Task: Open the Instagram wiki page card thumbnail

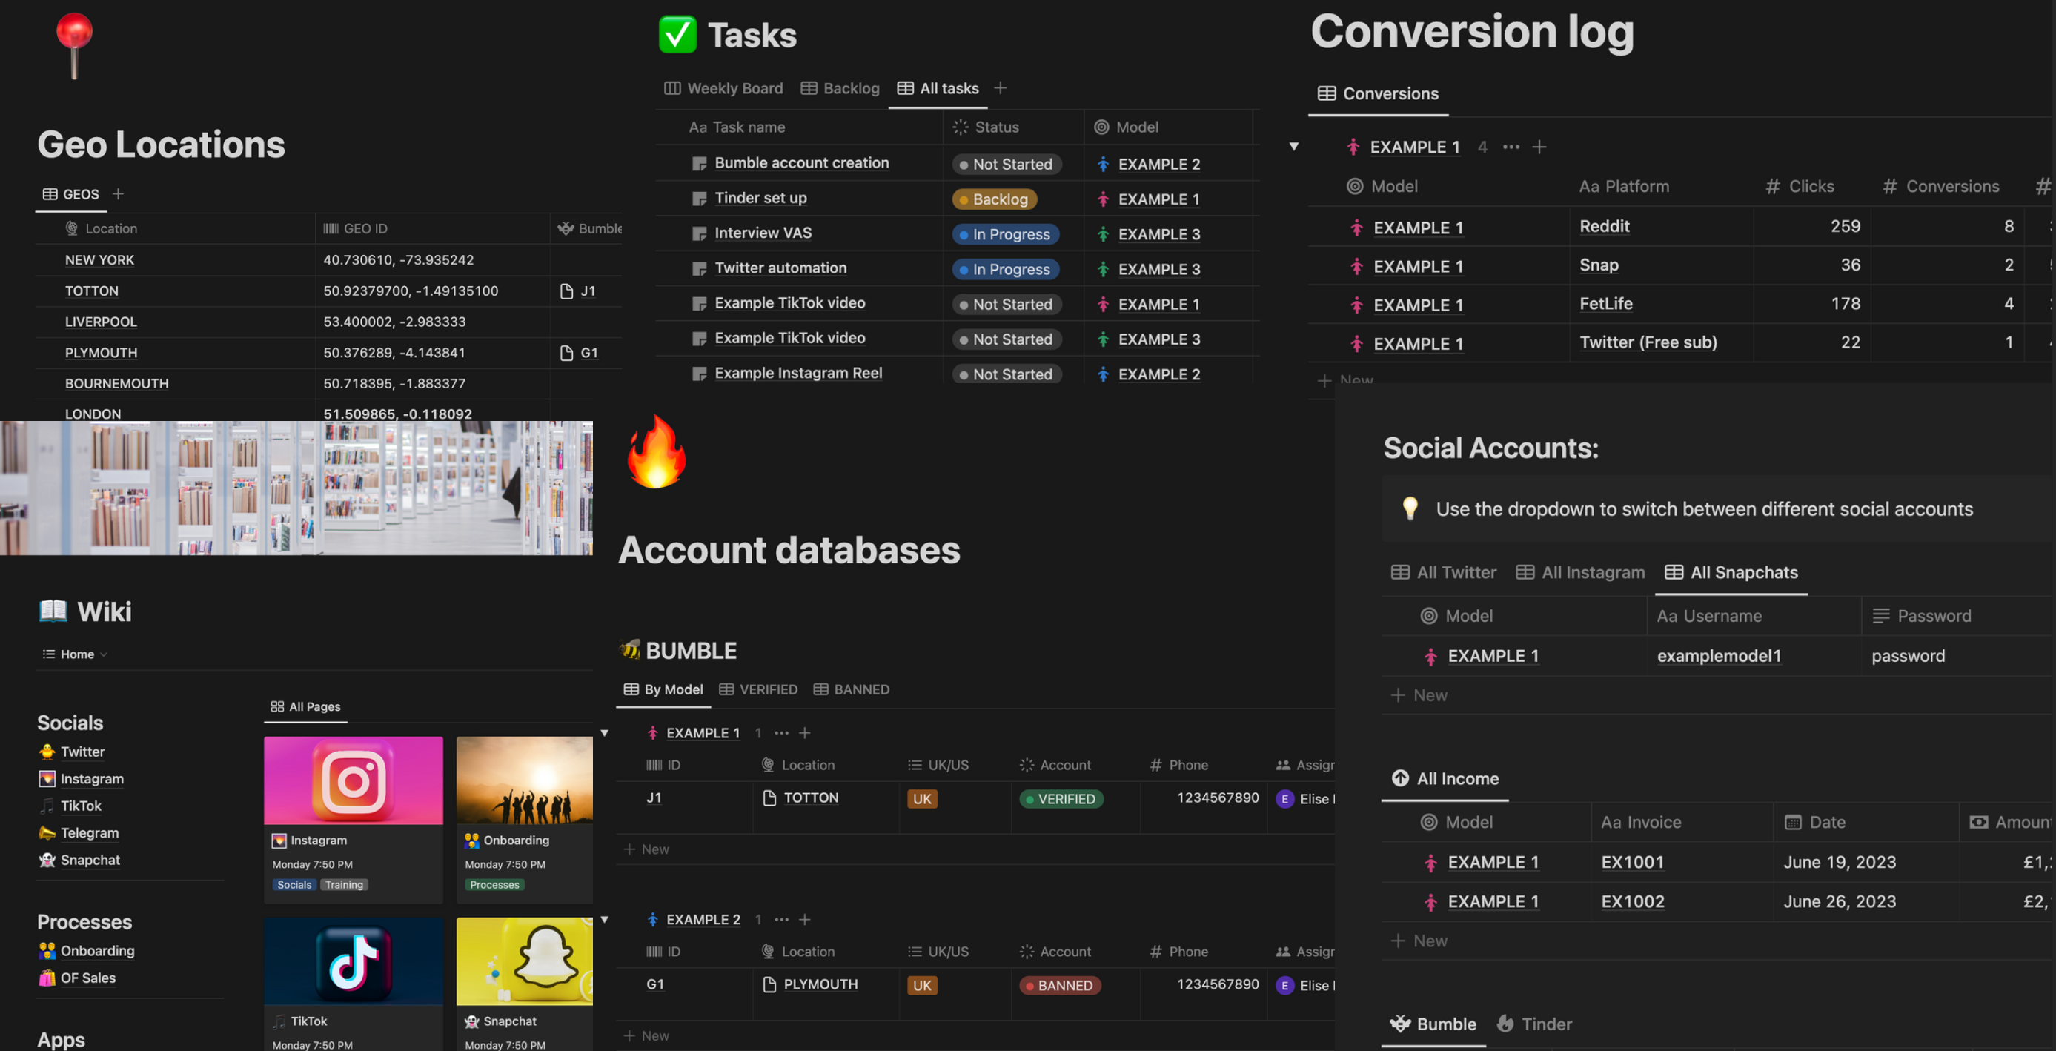Action: (354, 780)
